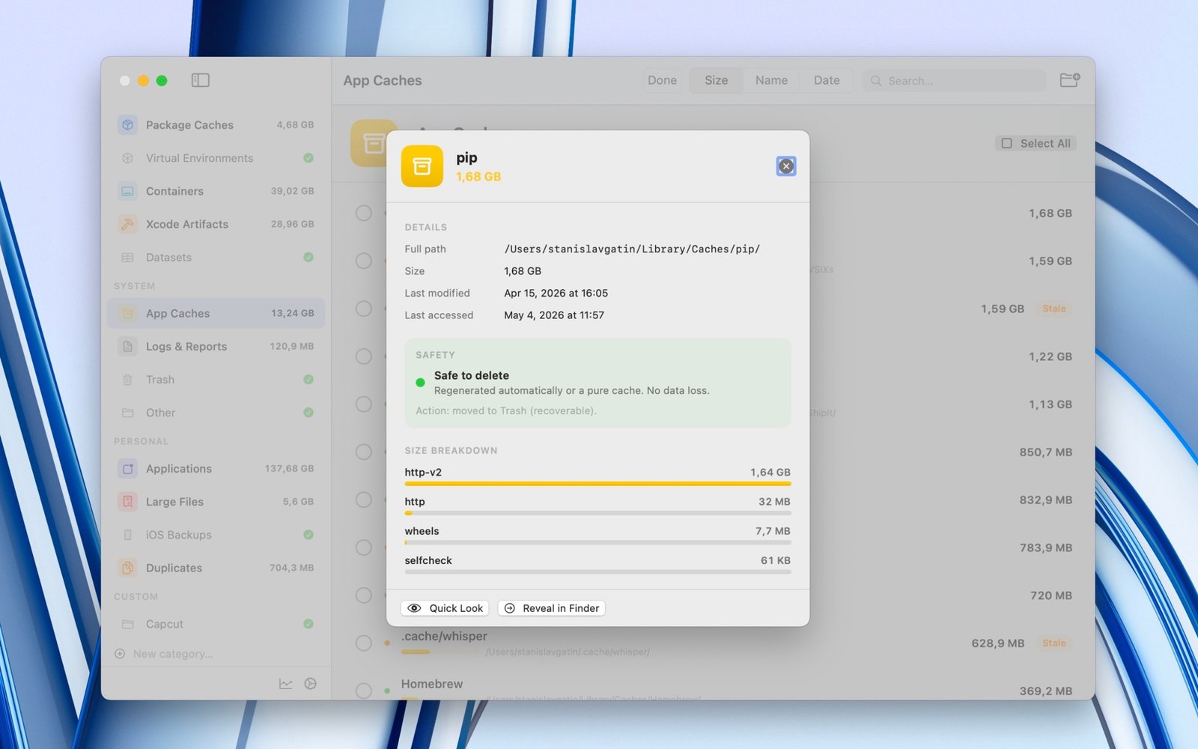
Task: Select the Homebrew row radio circle
Action: [x=364, y=691]
